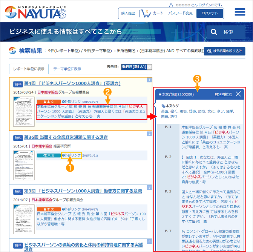Viewport: 253px width, 252px height.
Task: Close the 本文詳細 panel
Action: coord(238,94)
